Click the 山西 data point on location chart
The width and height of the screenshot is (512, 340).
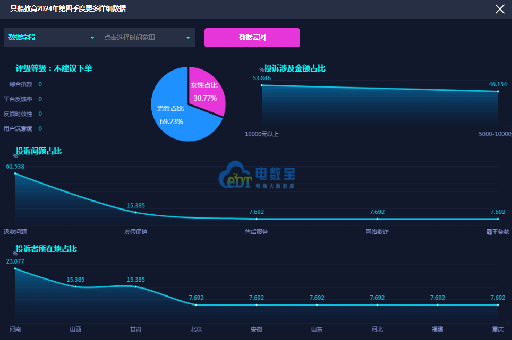tap(75, 286)
